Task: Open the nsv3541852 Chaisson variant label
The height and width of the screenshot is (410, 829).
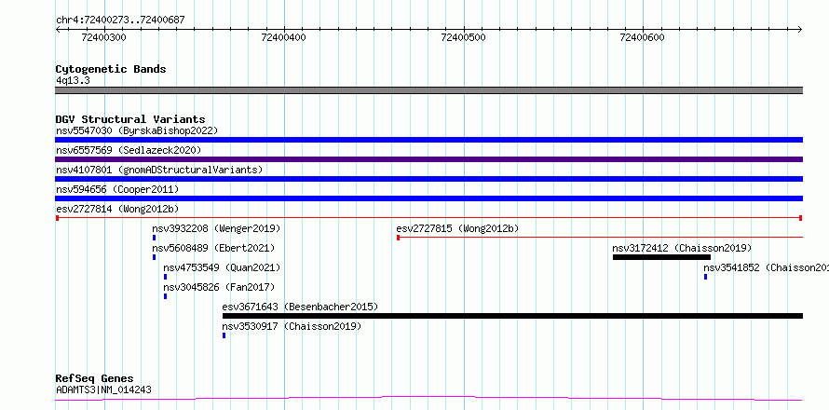Action: 766,267
